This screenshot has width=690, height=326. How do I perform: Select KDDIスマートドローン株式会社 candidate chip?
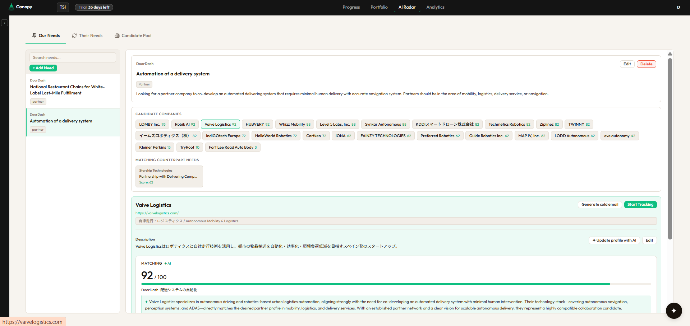click(447, 124)
